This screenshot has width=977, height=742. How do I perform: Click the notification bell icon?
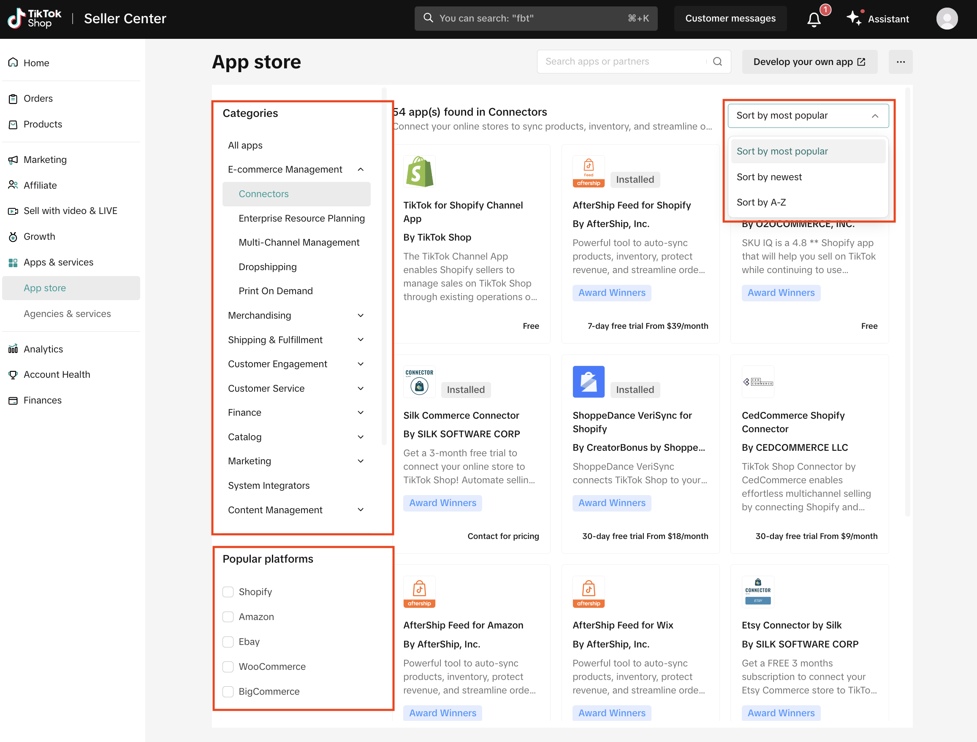pyautogui.click(x=814, y=19)
